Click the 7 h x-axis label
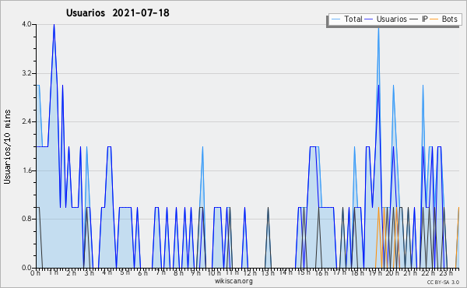467x288 pixels. (x=160, y=272)
